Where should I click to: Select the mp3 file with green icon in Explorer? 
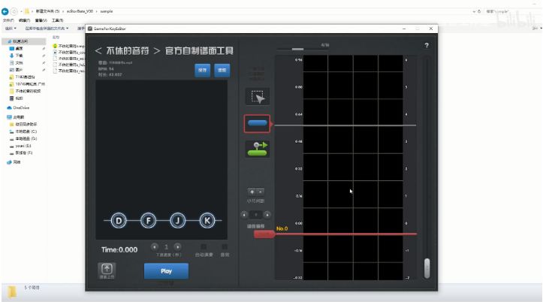point(68,46)
